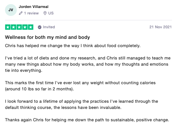Click the "Invited" label
This screenshot has height=126, width=177.
(49, 27)
